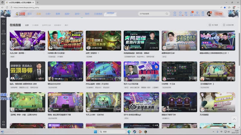Click the more options dots on 九五之神 card

(x=44, y=53)
